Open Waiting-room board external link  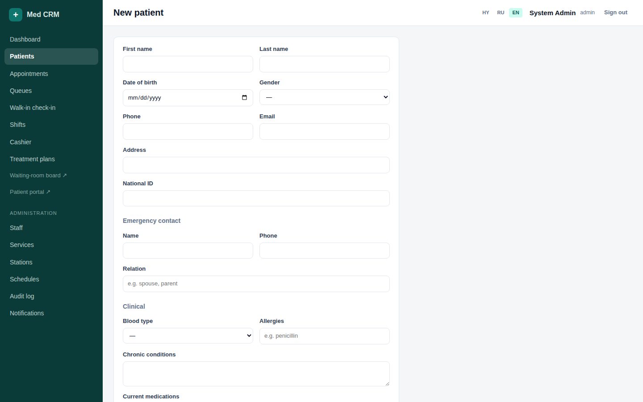click(x=51, y=176)
